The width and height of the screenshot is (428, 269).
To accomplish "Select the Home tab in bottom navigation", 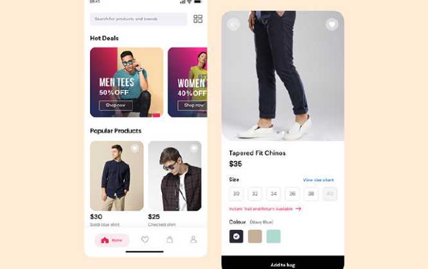I will (x=112, y=240).
